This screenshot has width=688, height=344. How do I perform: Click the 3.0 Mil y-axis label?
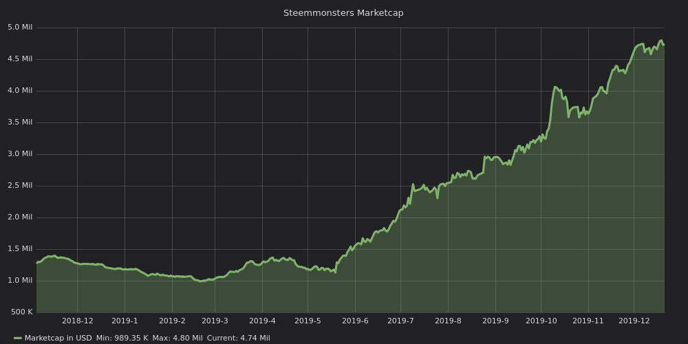click(x=20, y=154)
